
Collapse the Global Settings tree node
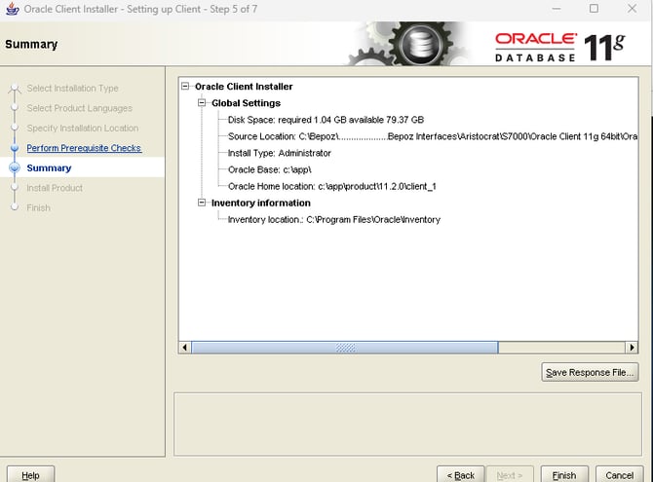202,103
